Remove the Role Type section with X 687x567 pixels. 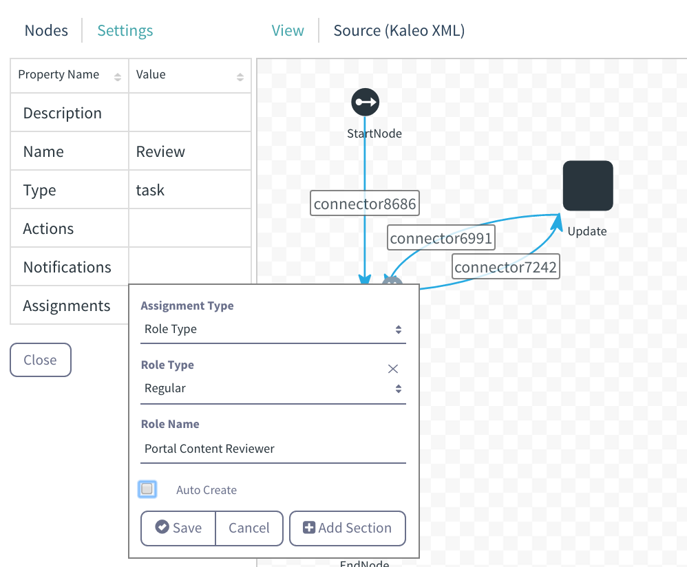point(392,369)
